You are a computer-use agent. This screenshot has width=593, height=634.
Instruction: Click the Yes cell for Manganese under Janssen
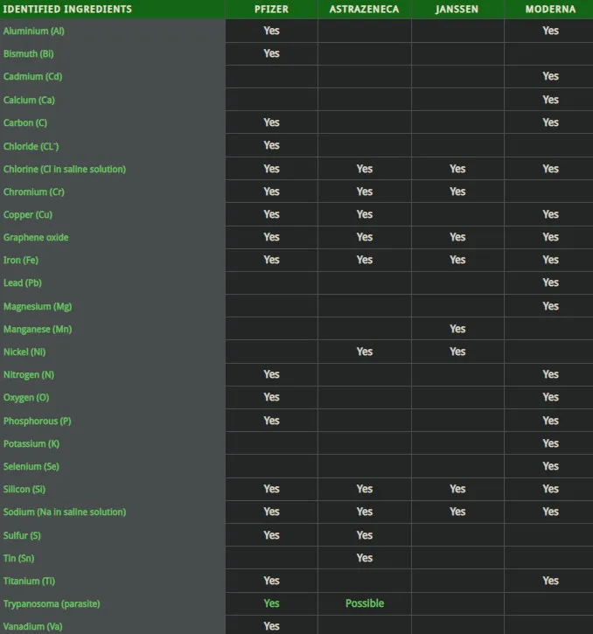point(457,329)
